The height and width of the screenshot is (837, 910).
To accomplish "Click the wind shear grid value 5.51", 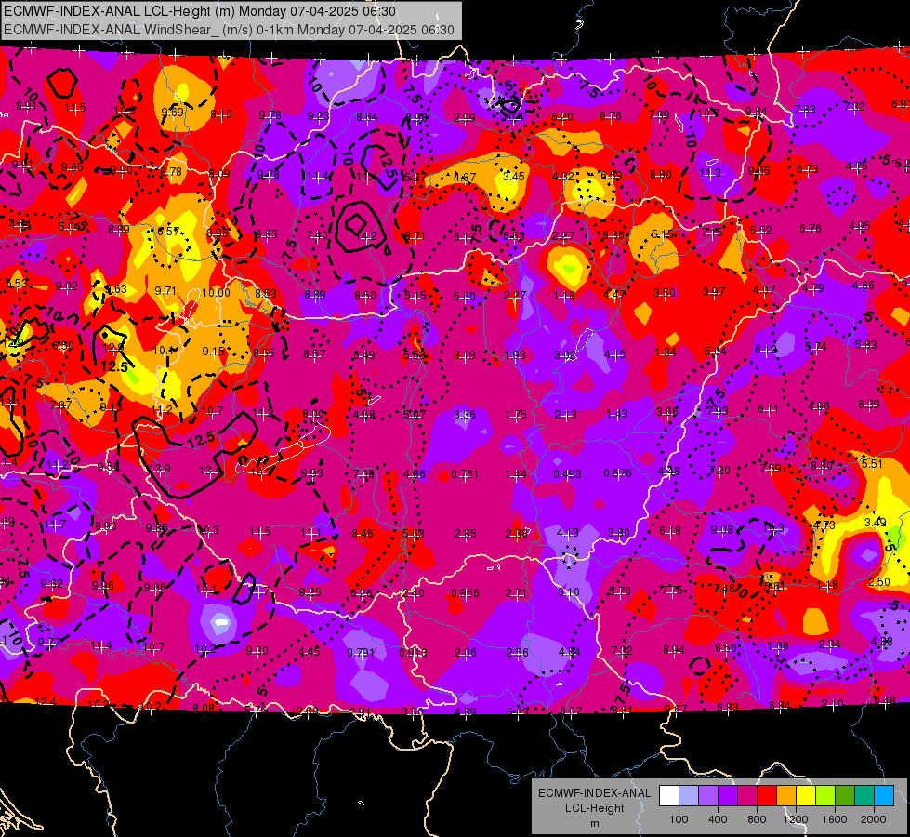I will click(x=872, y=463).
